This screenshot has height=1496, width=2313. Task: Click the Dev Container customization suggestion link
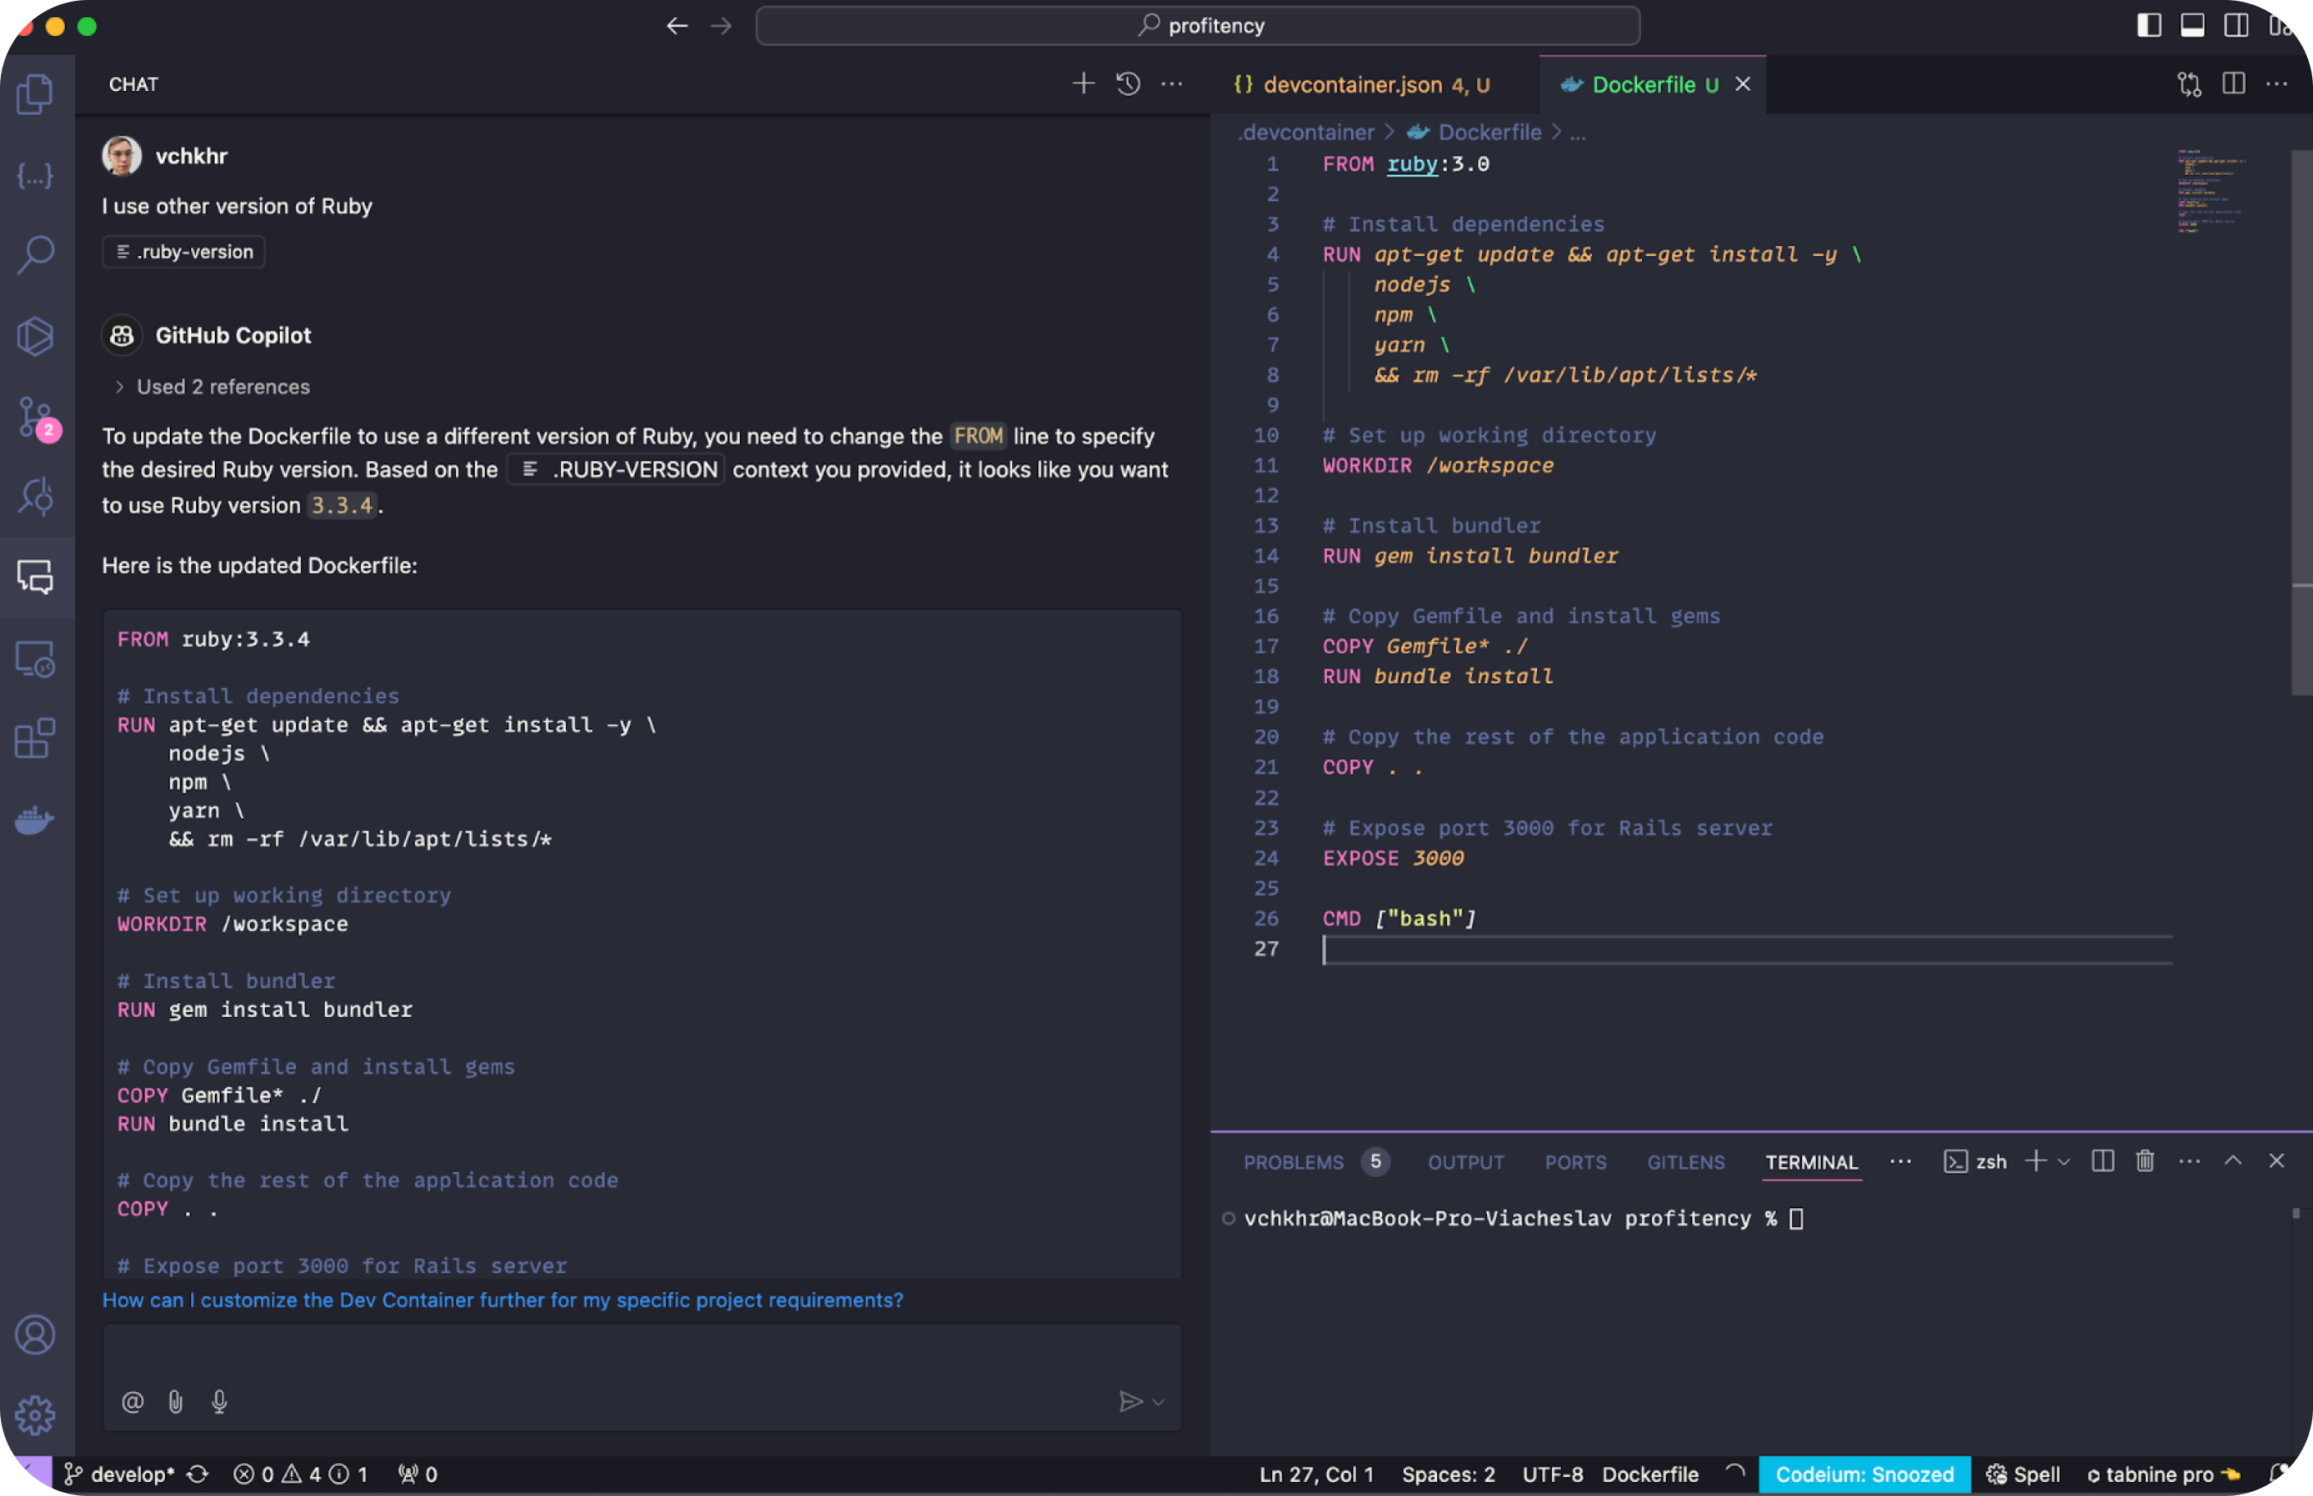coord(502,1300)
